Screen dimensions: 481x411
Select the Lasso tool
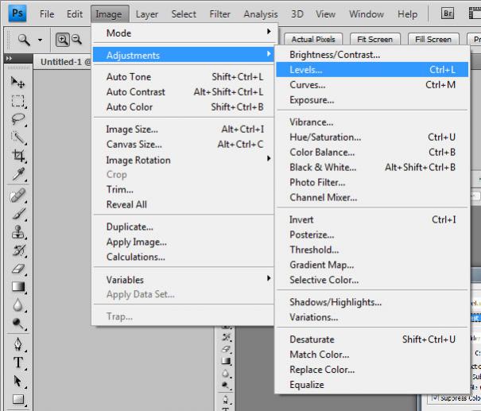point(18,119)
